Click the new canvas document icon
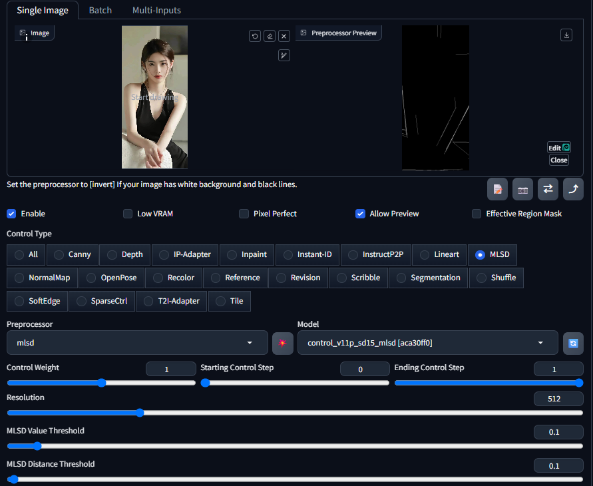593x486 pixels. tap(497, 189)
